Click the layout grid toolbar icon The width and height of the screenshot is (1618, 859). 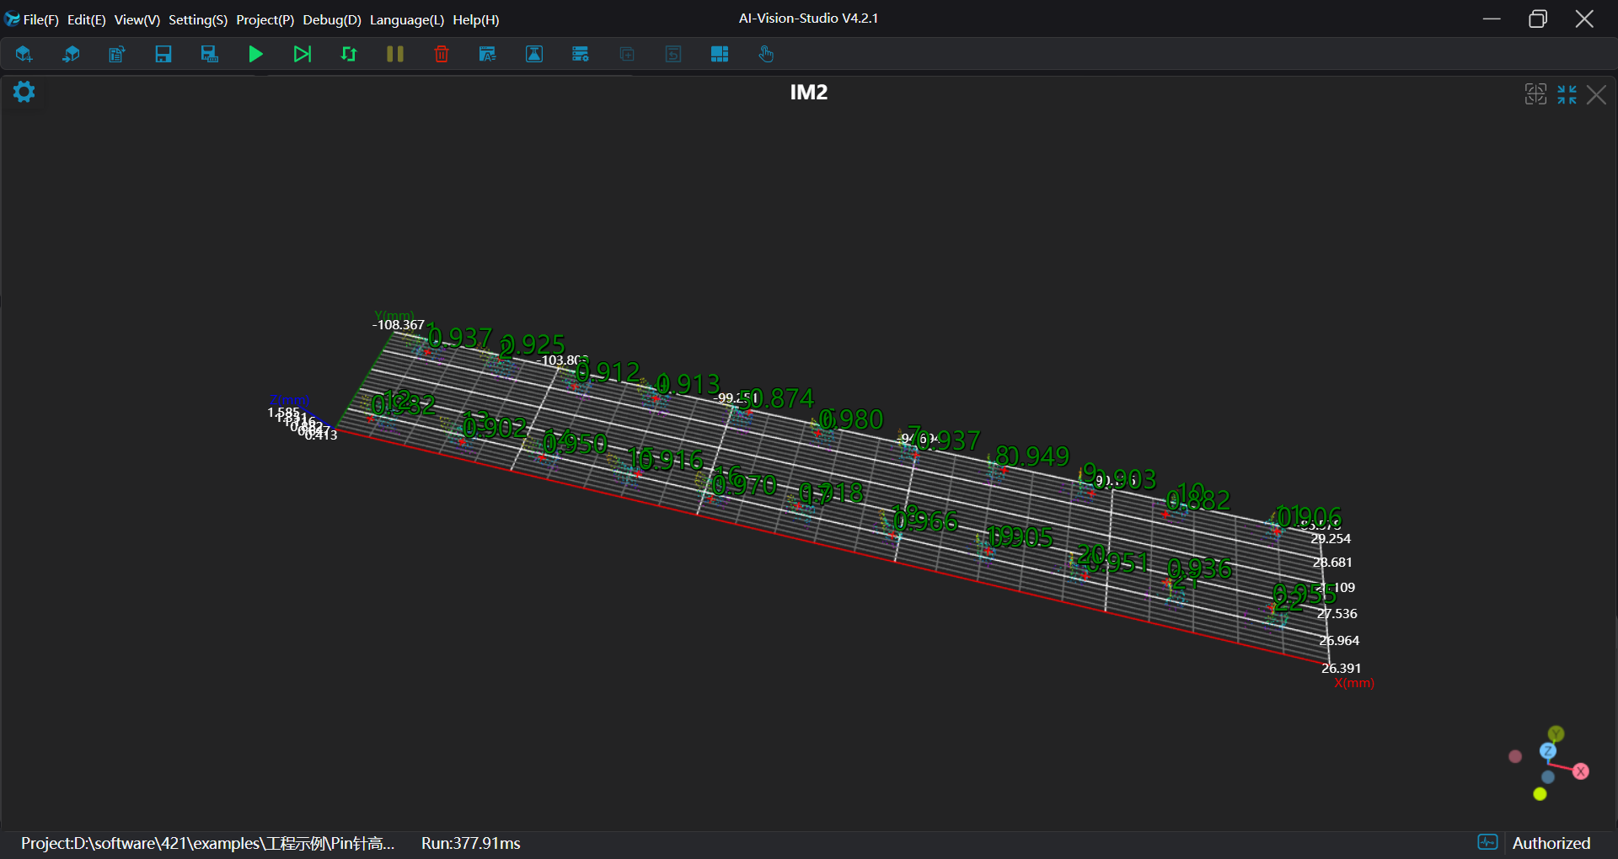point(720,55)
